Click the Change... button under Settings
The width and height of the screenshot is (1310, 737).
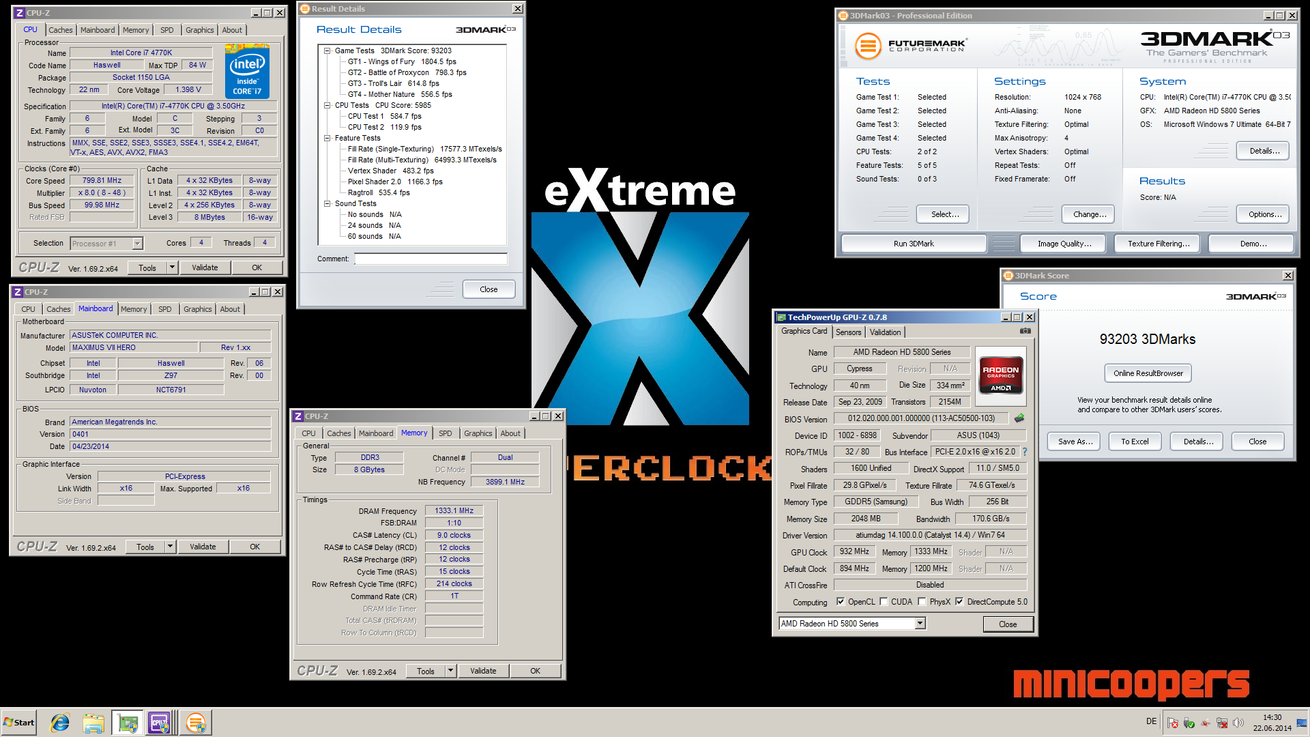pyautogui.click(x=1089, y=214)
